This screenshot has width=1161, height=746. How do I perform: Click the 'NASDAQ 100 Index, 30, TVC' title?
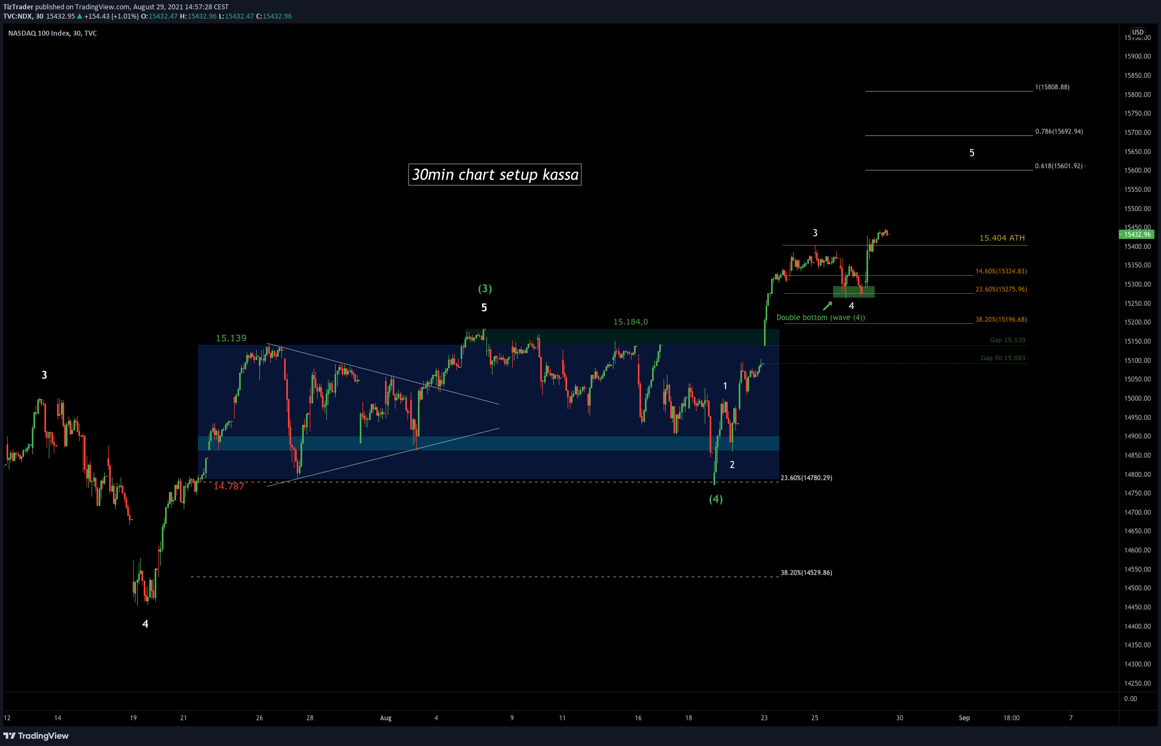point(53,33)
